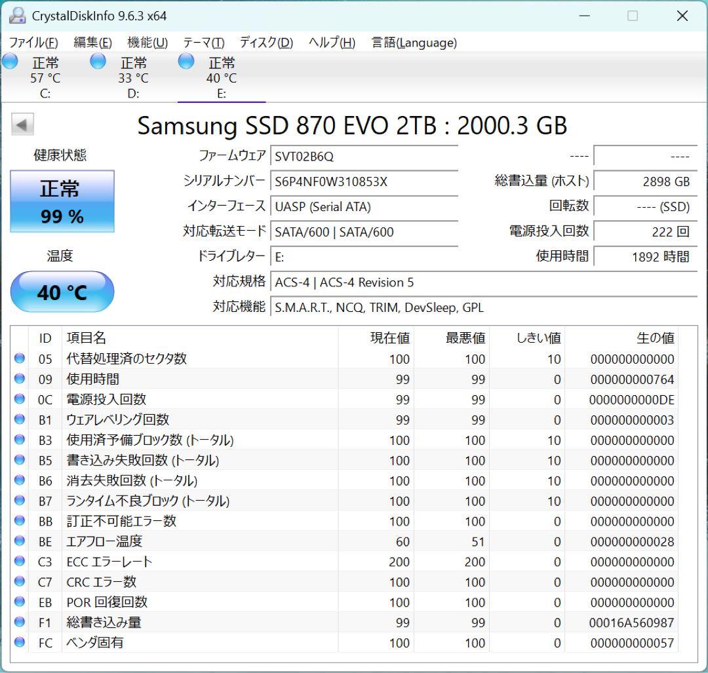
Task: Click the indicator beside 訂正不可能エラー数 row
Action: 19,521
